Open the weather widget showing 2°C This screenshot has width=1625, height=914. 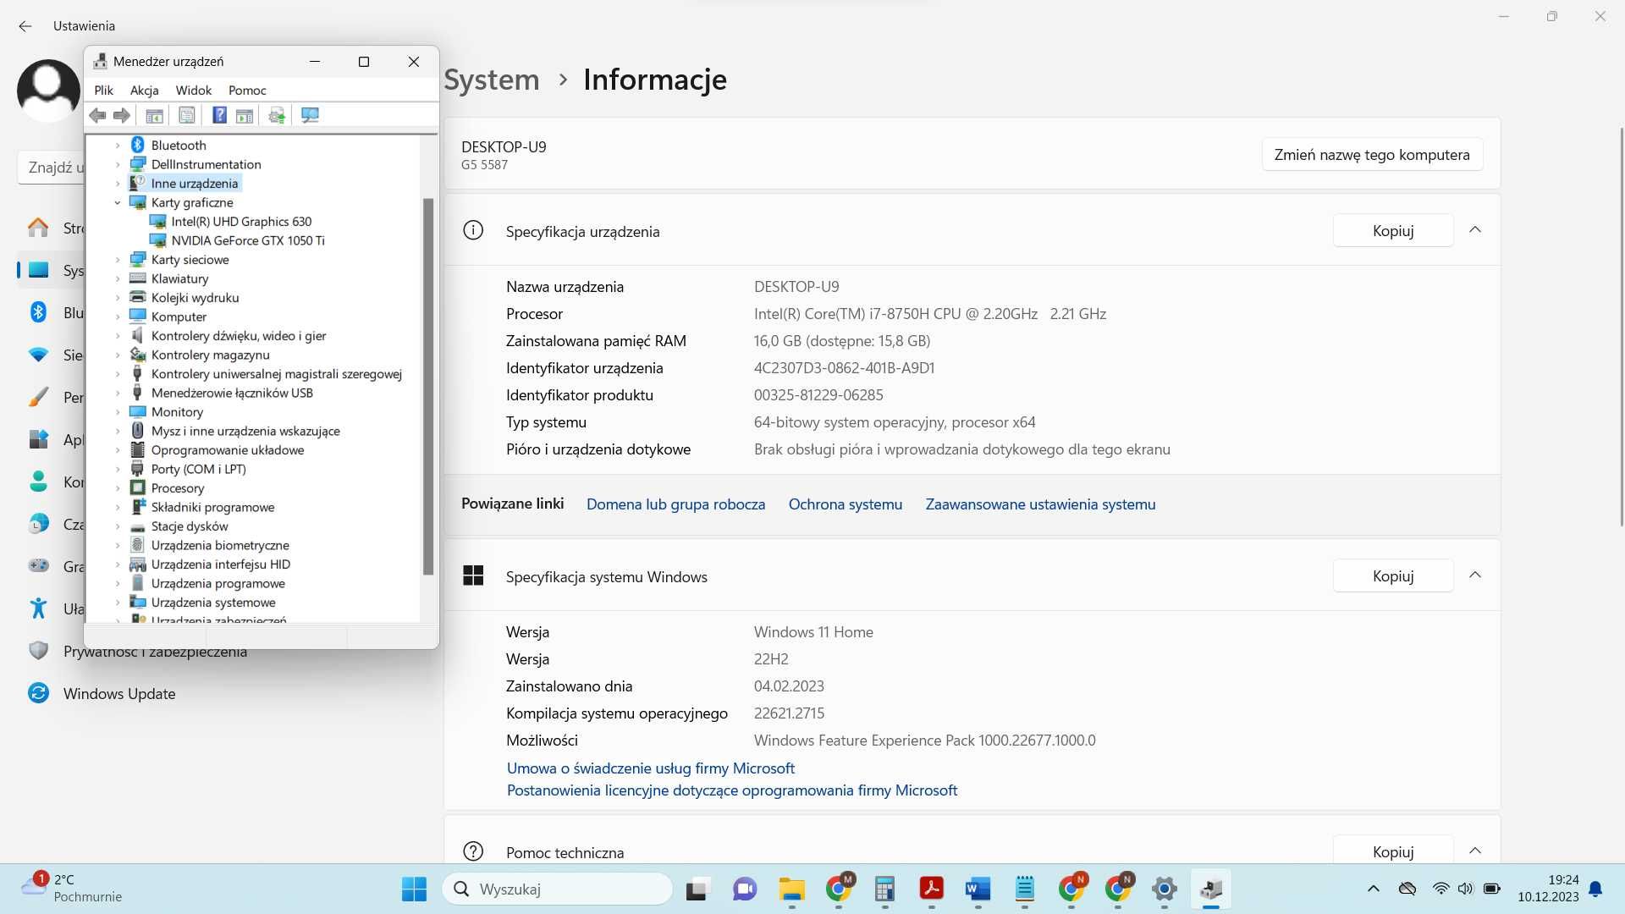pyautogui.click(x=72, y=889)
